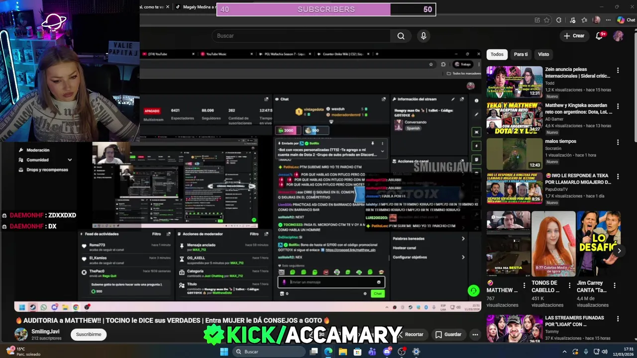Open options menu for Zein anuncia video
The image size is (637, 358).
coord(618,71)
